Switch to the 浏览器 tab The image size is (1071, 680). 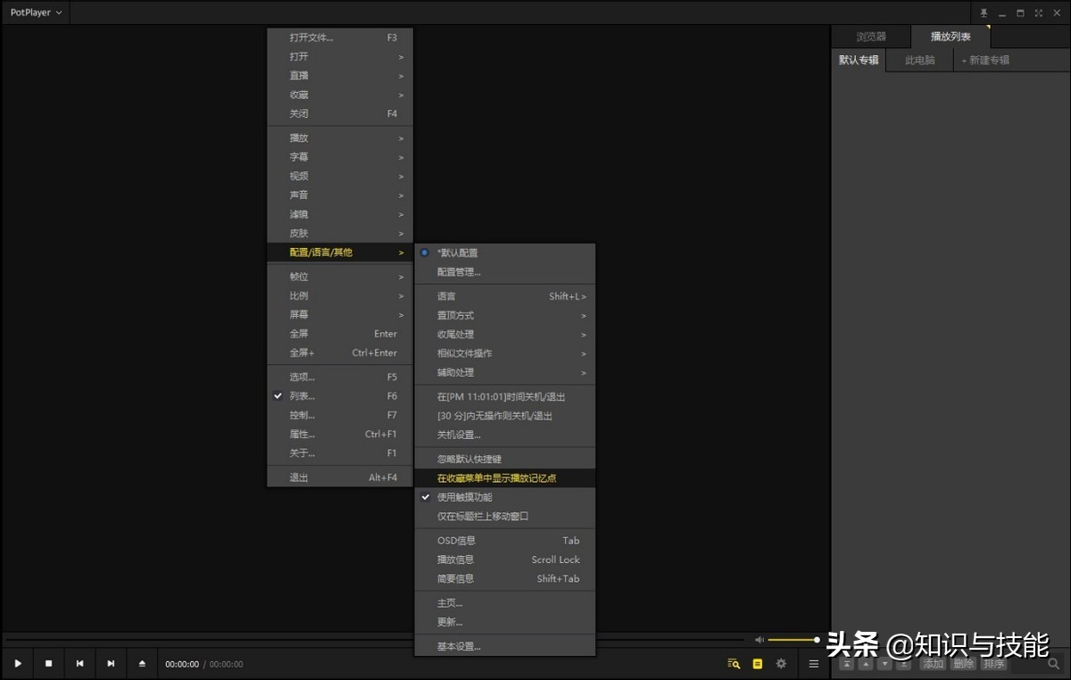point(871,37)
